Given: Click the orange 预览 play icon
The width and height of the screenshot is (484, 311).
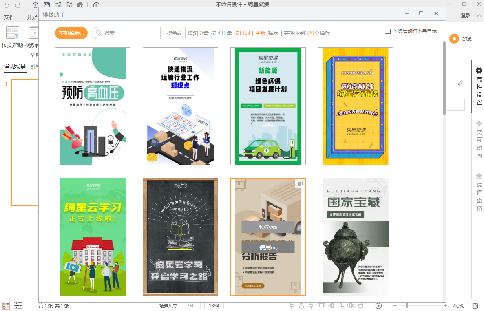Looking at the screenshot, I should point(454,39).
